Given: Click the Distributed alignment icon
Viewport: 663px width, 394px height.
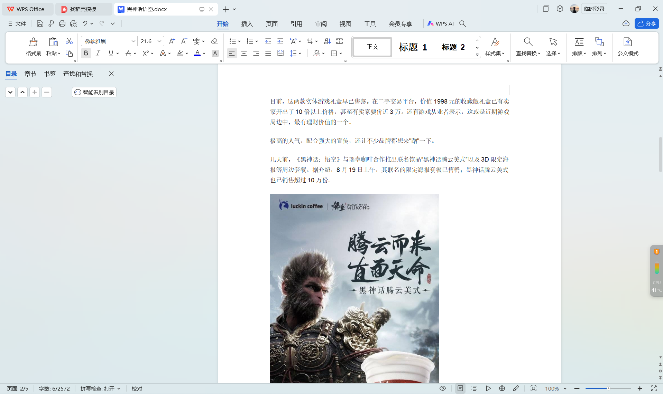Looking at the screenshot, I should pos(280,53).
